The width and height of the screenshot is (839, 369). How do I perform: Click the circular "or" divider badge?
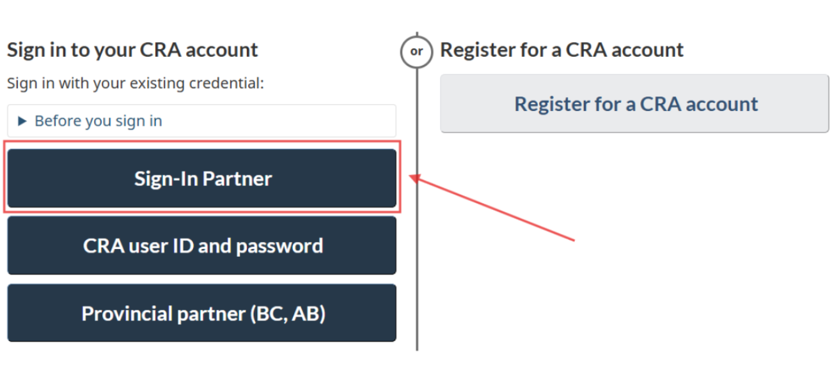point(416,52)
